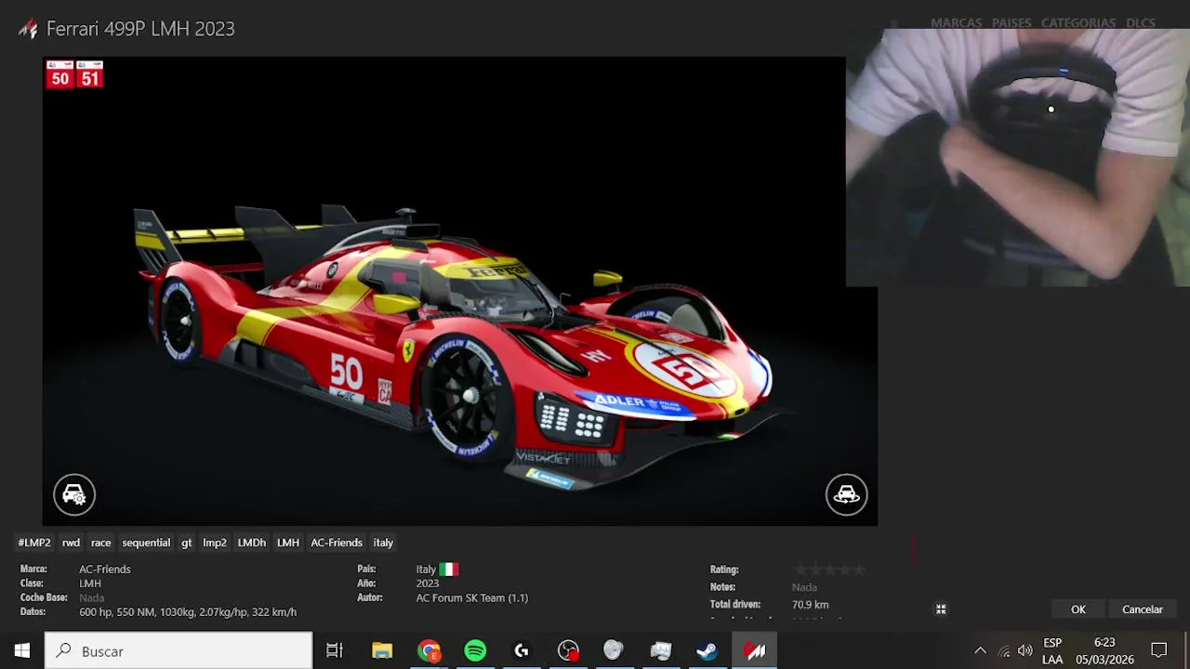Click the AC-Friends tag
Image resolution: width=1190 pixels, height=669 pixels.
[x=337, y=543]
